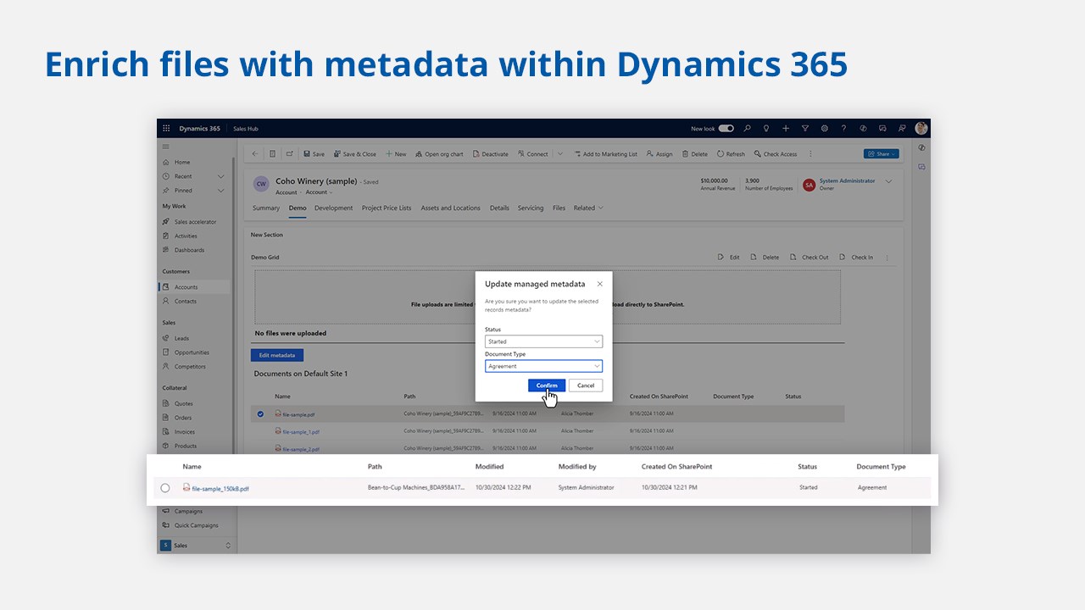The height and width of the screenshot is (610, 1085).
Task: Click the Check Access command
Action: click(776, 154)
